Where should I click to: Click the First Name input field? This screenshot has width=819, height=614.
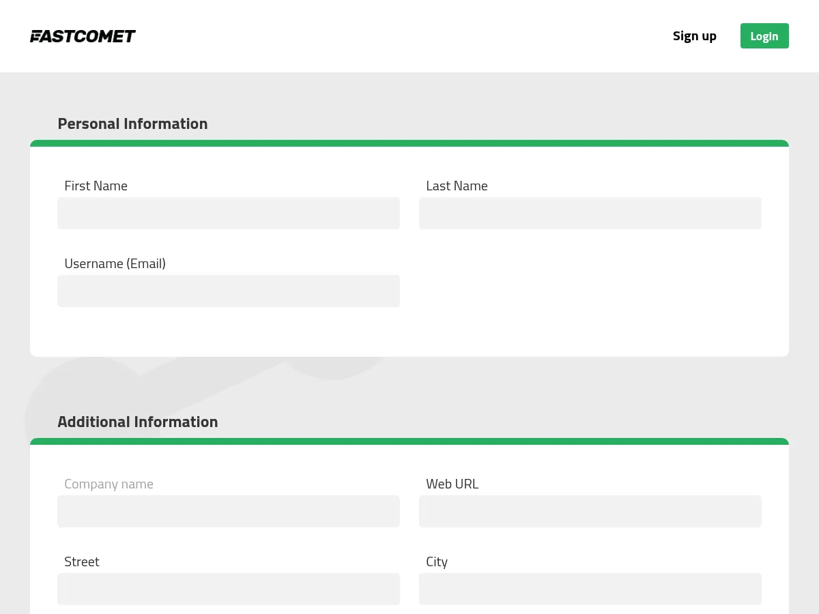pos(229,213)
